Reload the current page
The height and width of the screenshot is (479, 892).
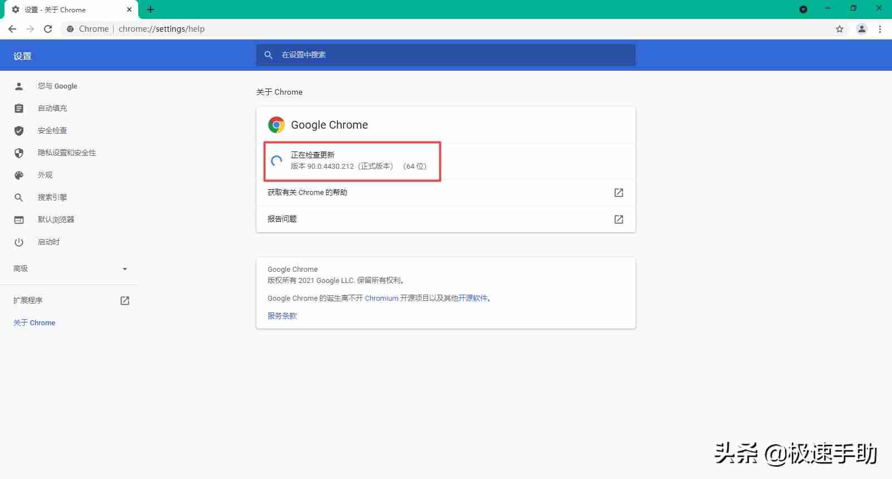click(x=48, y=29)
